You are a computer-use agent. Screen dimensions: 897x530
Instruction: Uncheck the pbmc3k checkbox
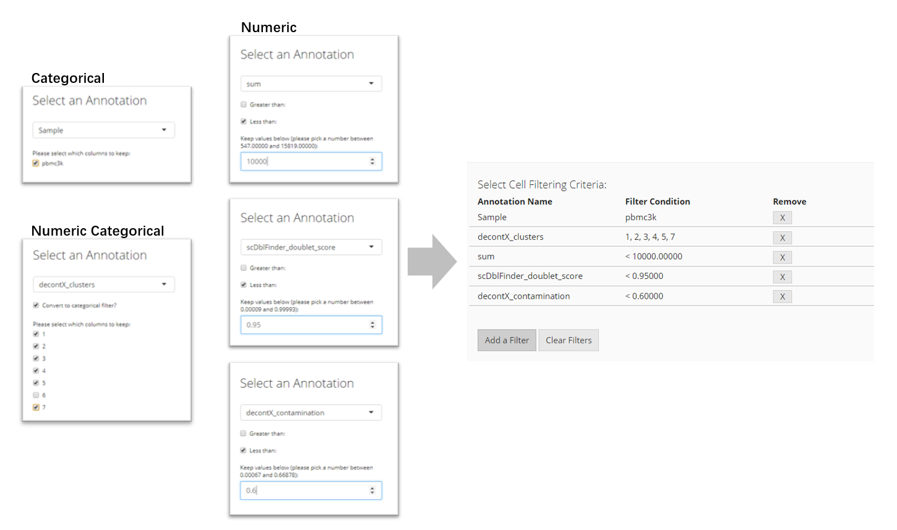click(x=36, y=163)
